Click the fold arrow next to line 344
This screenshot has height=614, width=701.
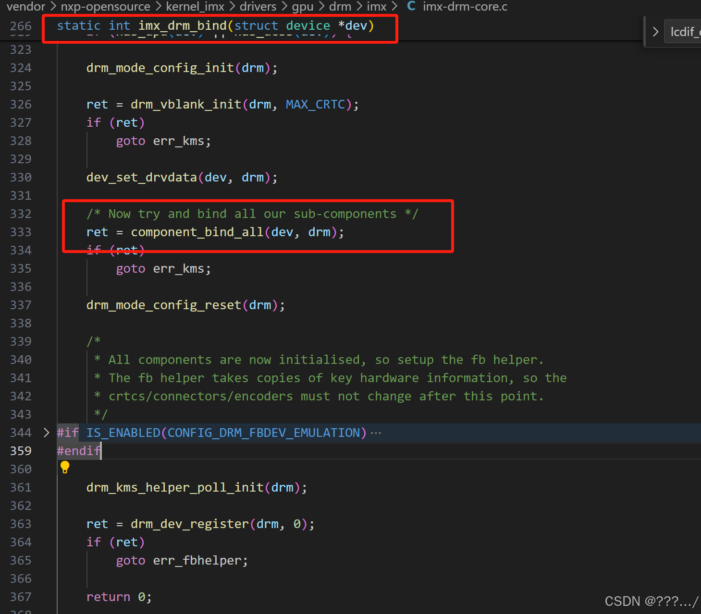[46, 432]
